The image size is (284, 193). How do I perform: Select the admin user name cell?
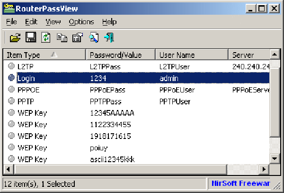(x=169, y=78)
